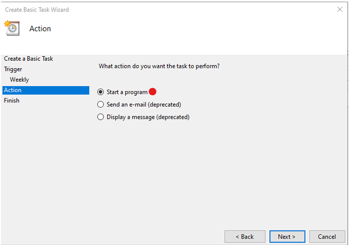Click the 'Start a program' label text
Image resolution: width=355 pixels, height=245 pixels.
(127, 92)
